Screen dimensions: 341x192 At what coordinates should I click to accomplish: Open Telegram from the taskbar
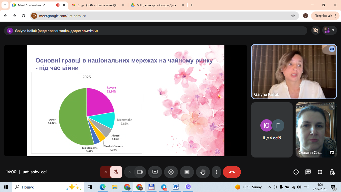pos(164,187)
